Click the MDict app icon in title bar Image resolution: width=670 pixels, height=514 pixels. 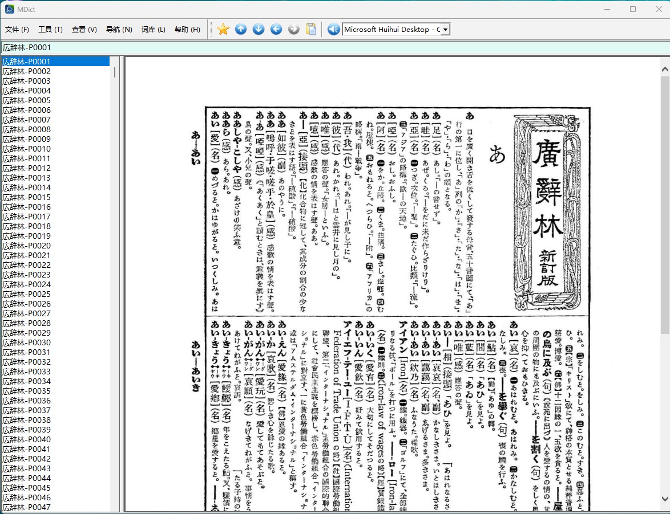pos(9,9)
